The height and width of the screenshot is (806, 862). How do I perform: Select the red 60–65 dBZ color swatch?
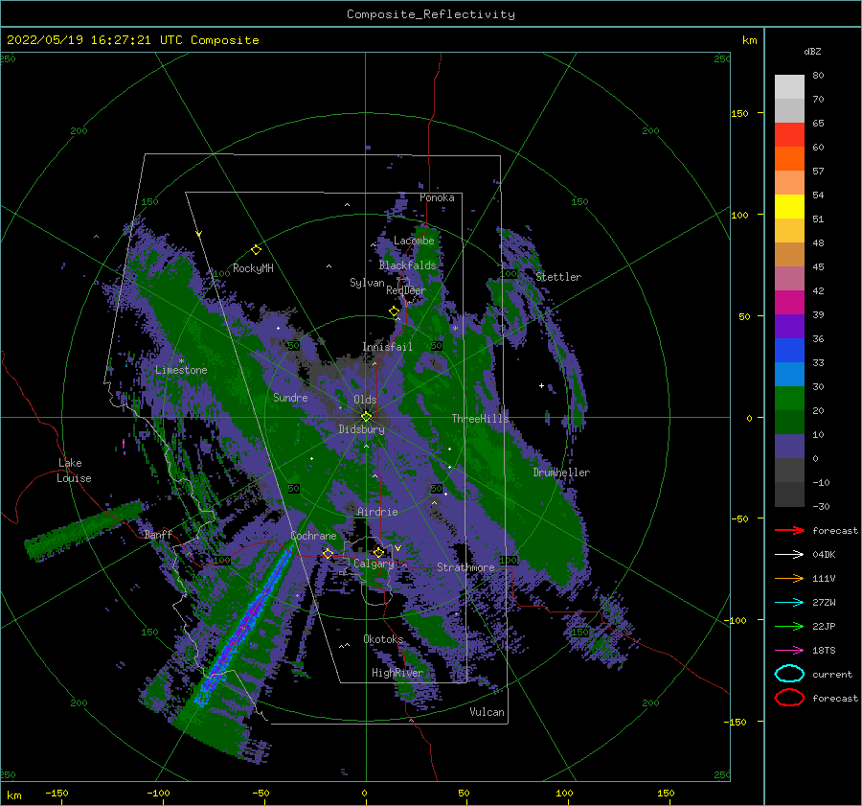[x=789, y=135]
